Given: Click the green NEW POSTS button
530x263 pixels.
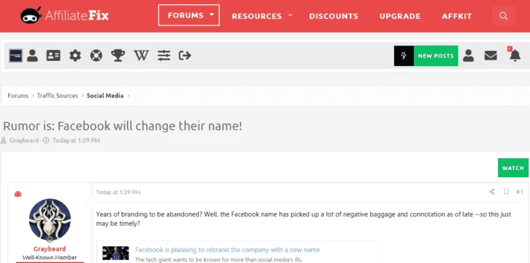Looking at the screenshot, I should [x=436, y=56].
